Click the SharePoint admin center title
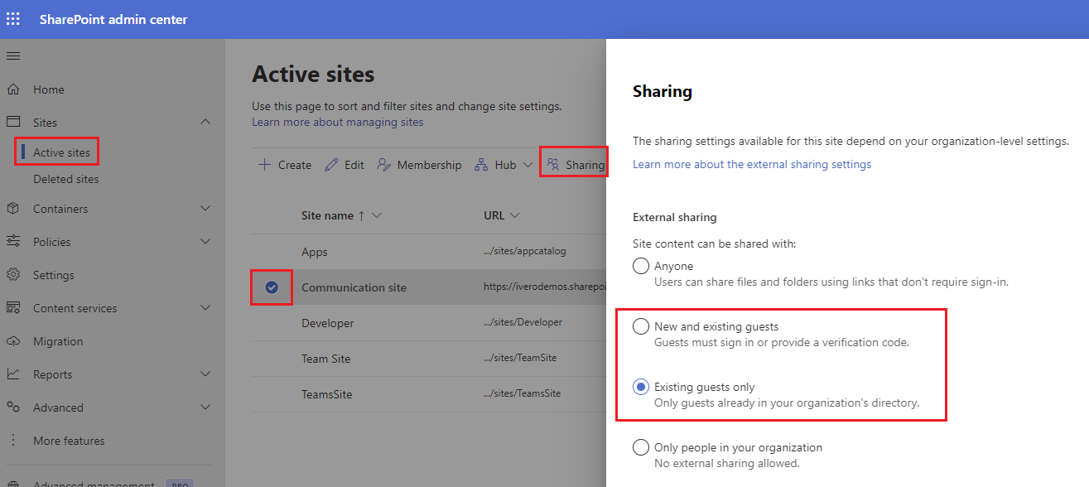Image resolution: width=1089 pixels, height=487 pixels. tap(113, 19)
